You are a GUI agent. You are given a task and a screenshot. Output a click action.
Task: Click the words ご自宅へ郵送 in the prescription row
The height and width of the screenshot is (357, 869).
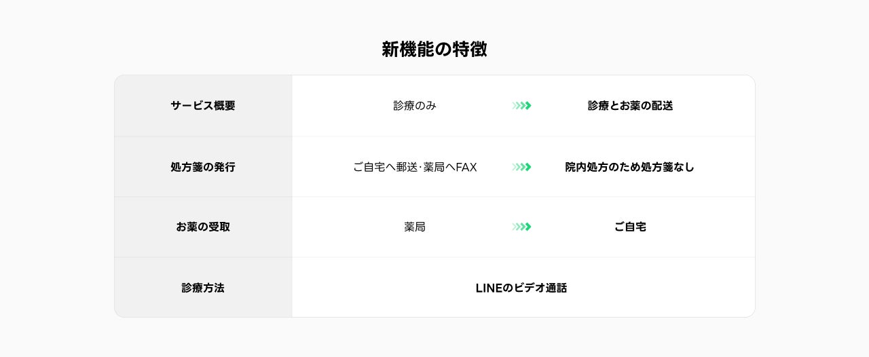tap(385, 167)
